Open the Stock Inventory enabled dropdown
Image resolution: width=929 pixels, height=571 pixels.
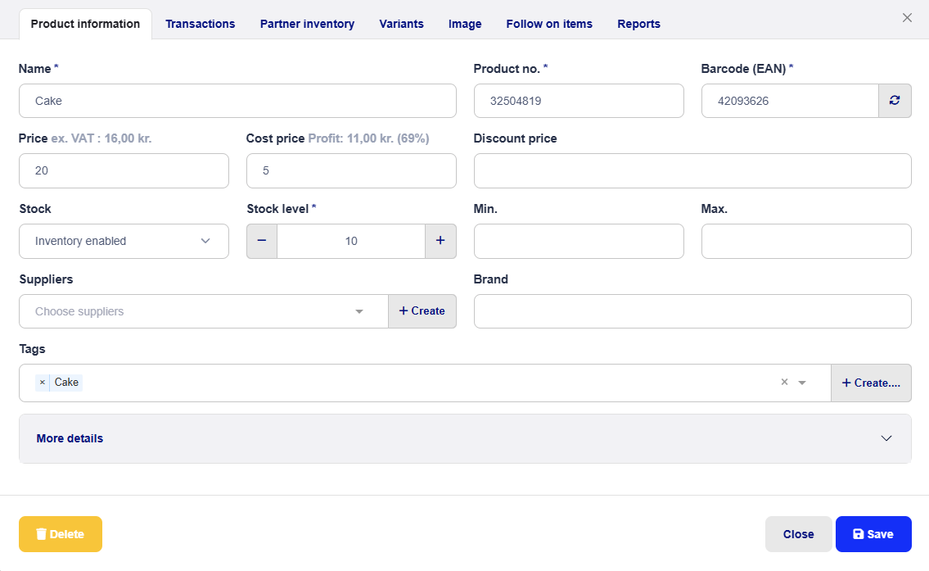point(124,242)
